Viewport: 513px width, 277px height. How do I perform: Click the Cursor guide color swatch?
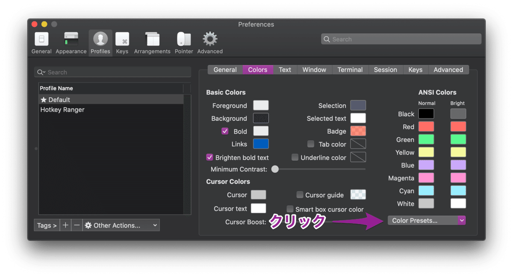point(358,195)
